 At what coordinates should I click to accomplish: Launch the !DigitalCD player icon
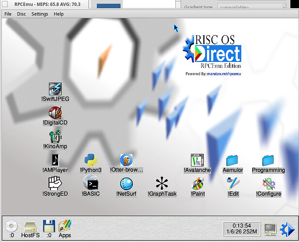point(55,112)
